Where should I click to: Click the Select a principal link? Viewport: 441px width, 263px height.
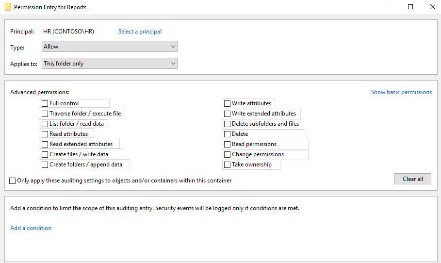pos(140,32)
